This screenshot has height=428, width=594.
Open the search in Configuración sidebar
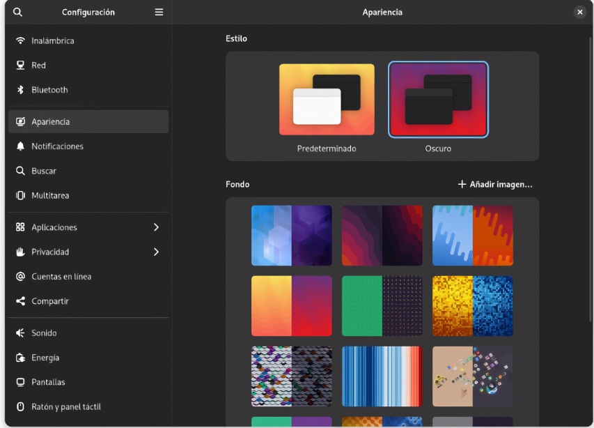17,12
